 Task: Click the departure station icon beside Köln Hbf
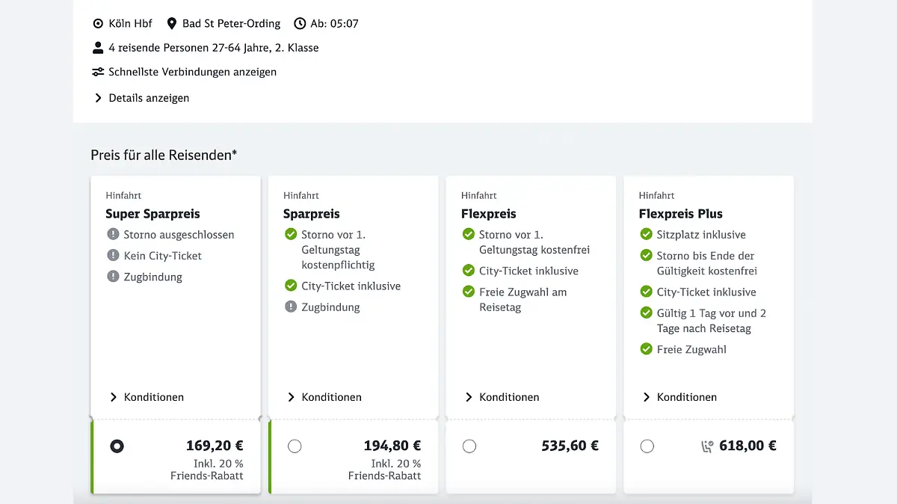click(98, 23)
